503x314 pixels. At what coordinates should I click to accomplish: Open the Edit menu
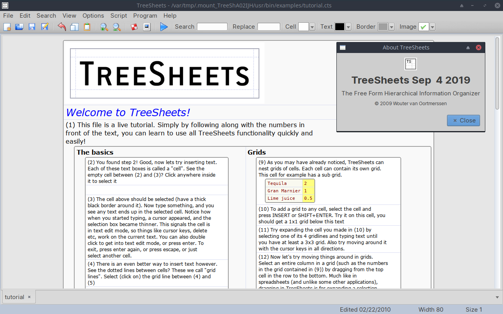(25, 16)
